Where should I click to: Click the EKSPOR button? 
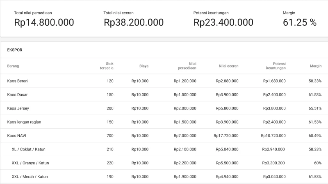click(15, 50)
